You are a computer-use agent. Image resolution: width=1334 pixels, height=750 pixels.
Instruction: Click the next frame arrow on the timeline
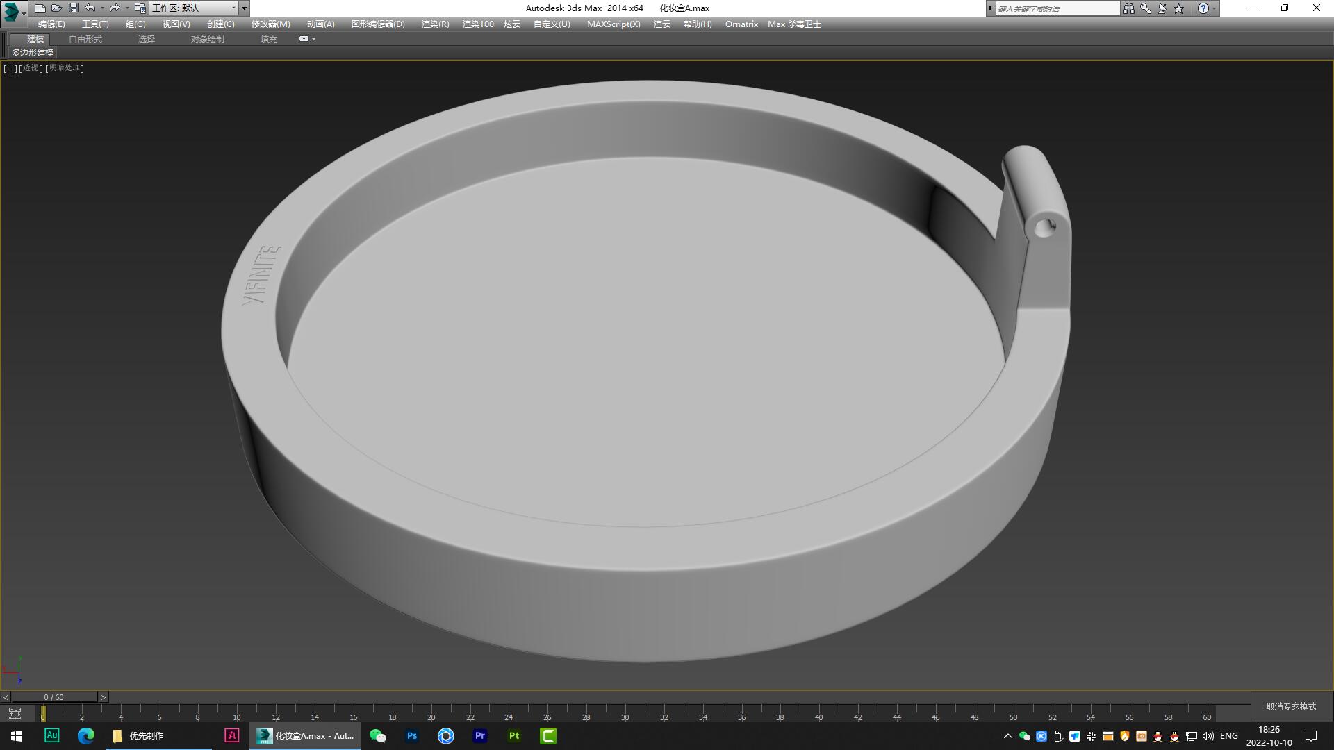pos(103,697)
